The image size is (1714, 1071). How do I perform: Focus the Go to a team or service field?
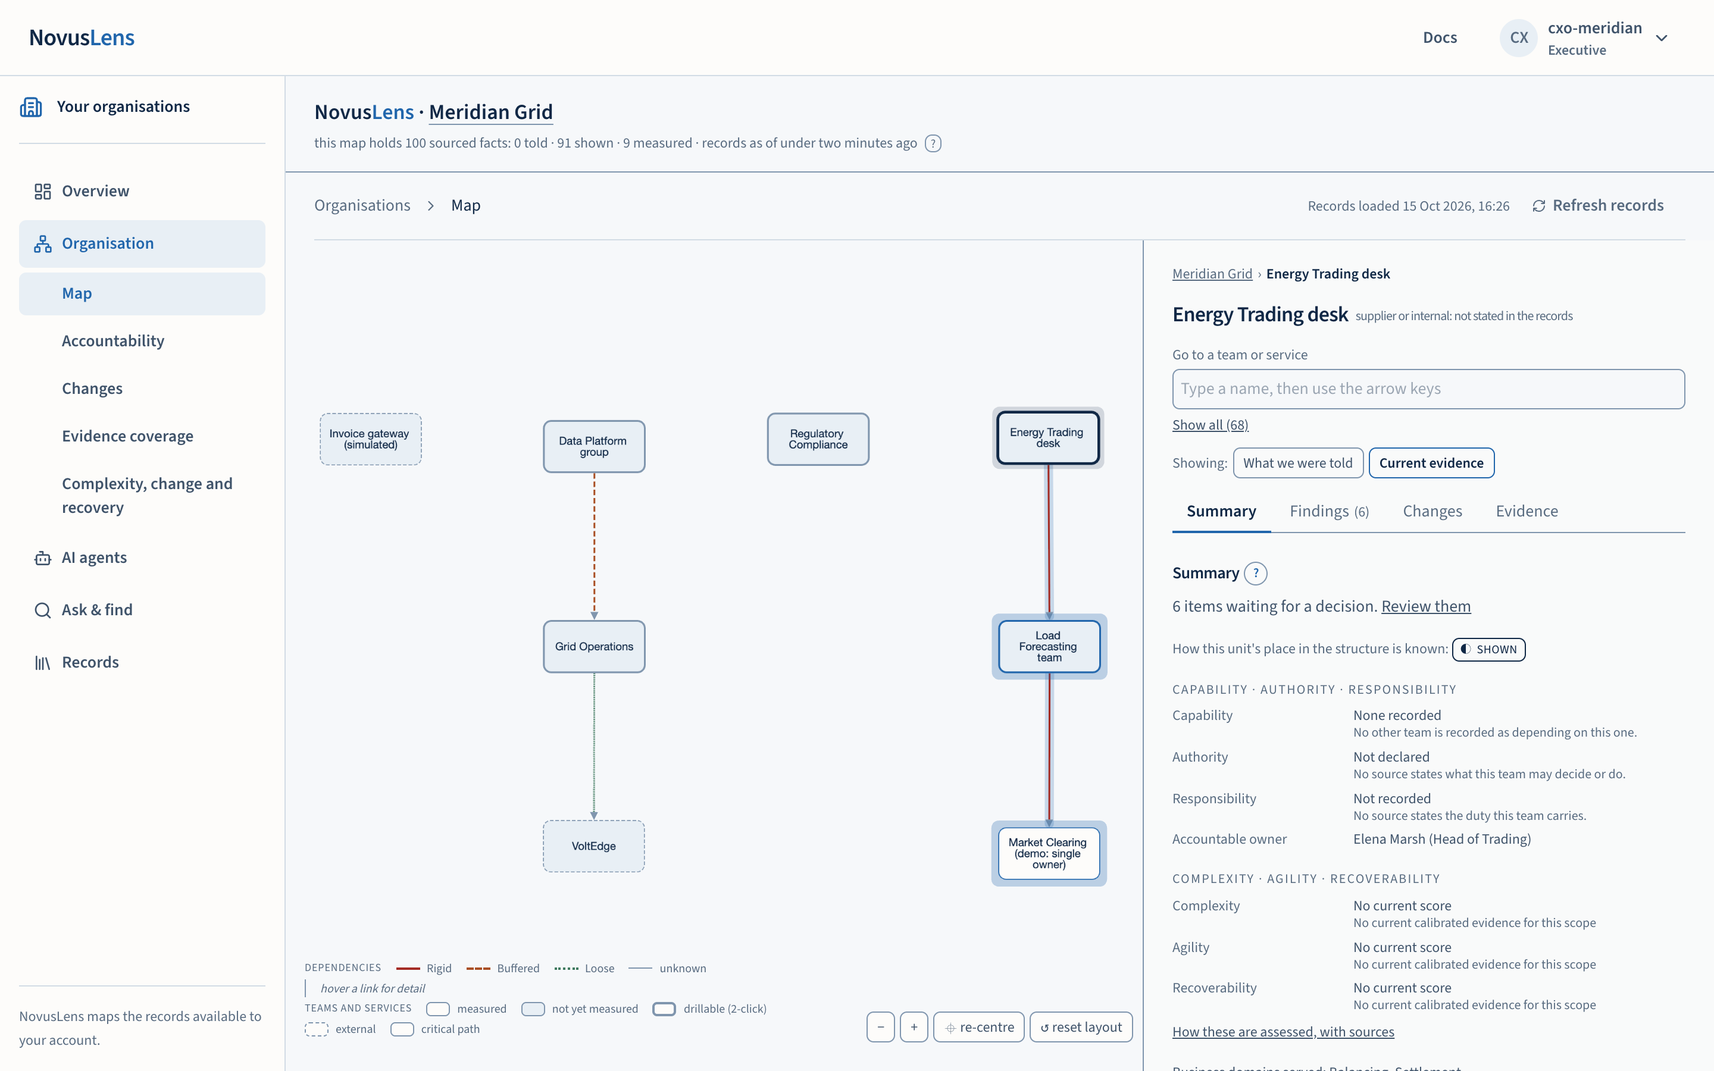pyautogui.click(x=1428, y=389)
